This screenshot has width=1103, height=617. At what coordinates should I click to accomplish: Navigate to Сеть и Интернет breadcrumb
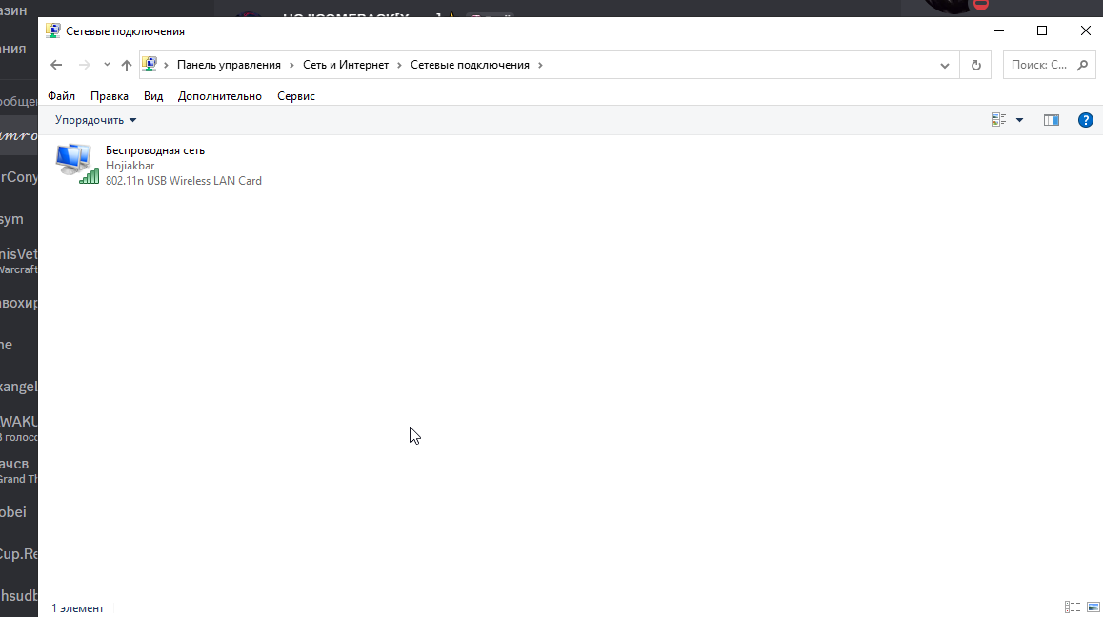(346, 65)
